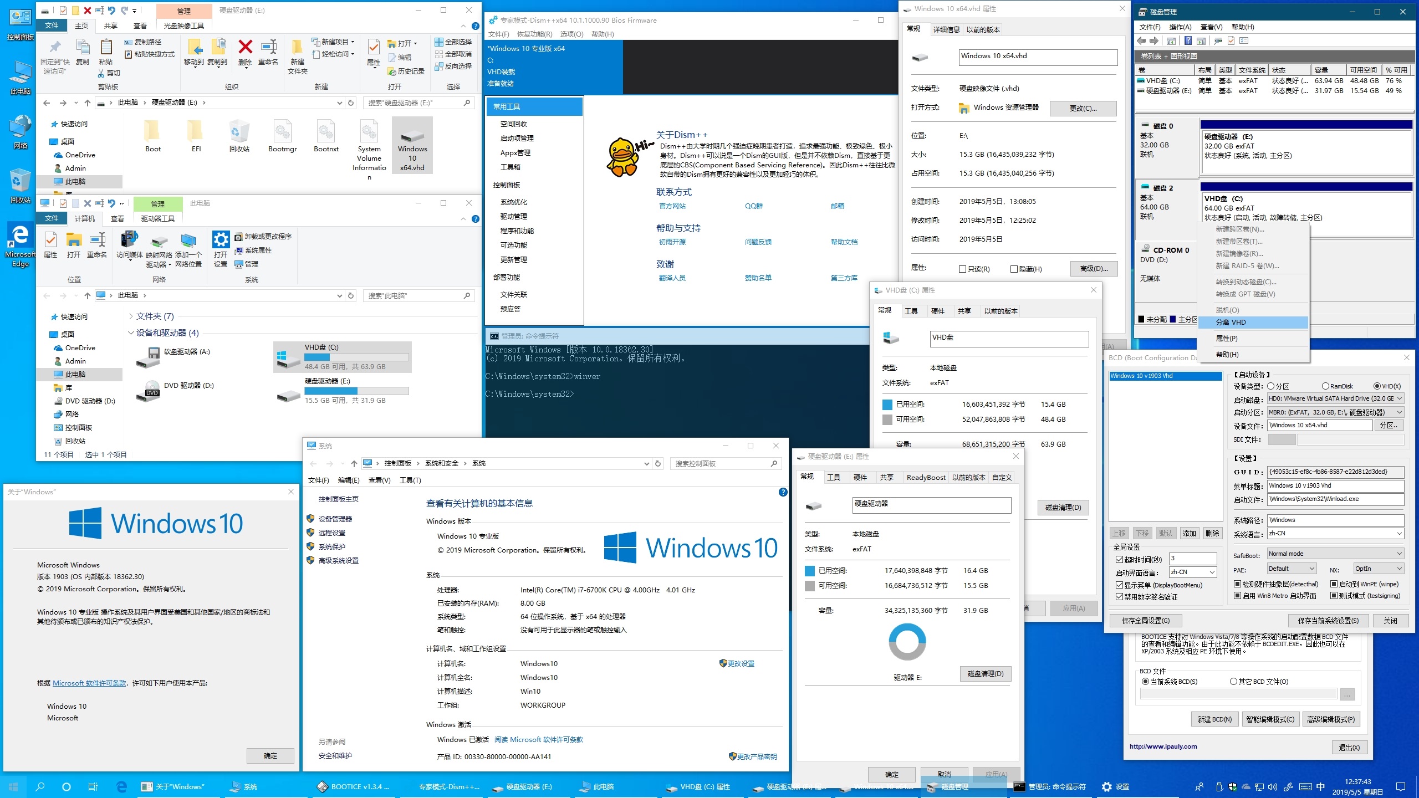Click the refresh icon in Control Panel address bar
The width and height of the screenshot is (1419, 798).
tap(658, 463)
